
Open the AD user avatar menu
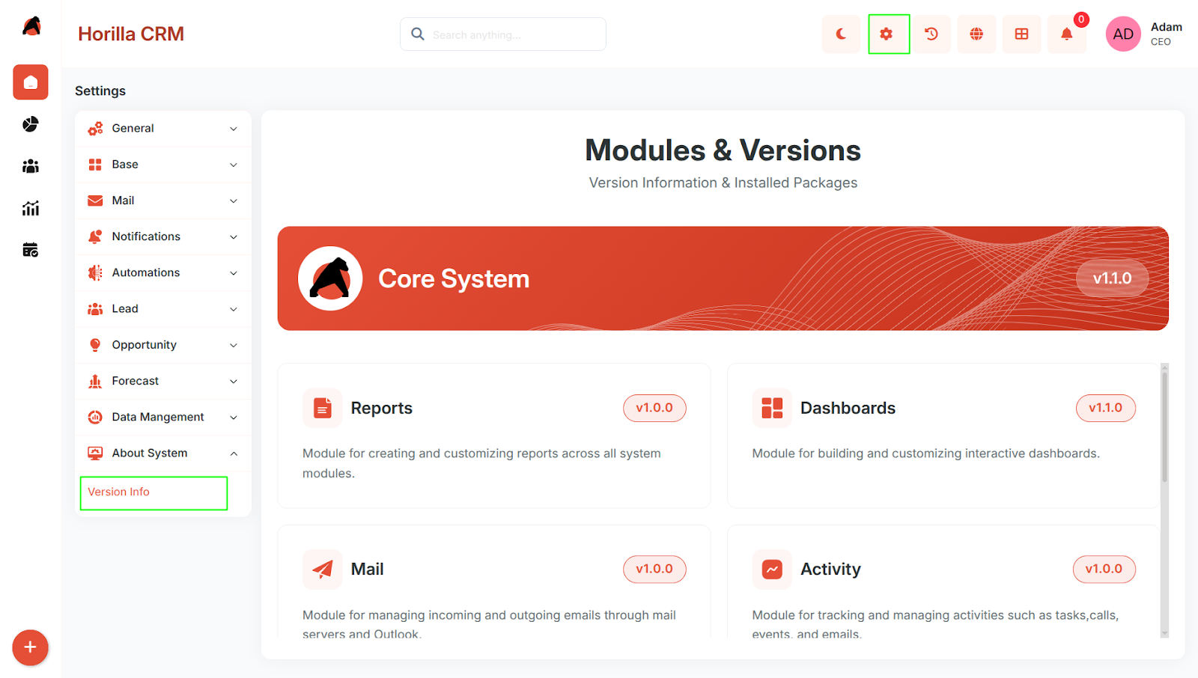click(1123, 34)
